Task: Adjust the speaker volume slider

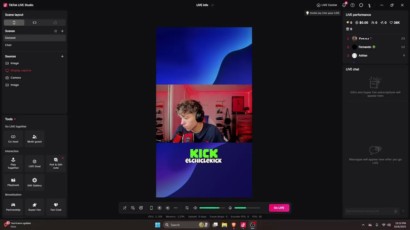Action: (212, 208)
